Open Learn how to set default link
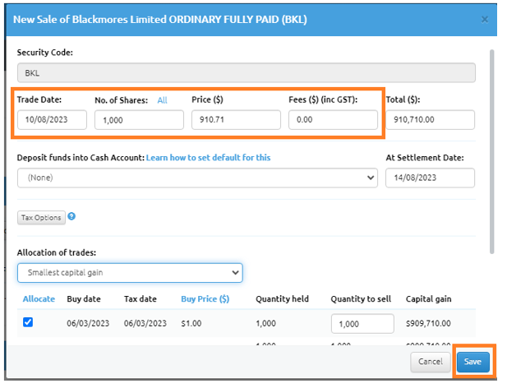The image size is (507, 388). point(208,158)
